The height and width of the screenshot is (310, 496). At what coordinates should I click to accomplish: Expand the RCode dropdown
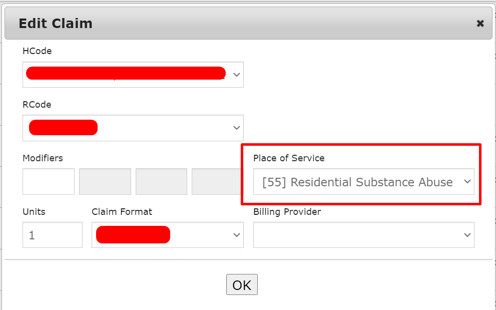133,128
